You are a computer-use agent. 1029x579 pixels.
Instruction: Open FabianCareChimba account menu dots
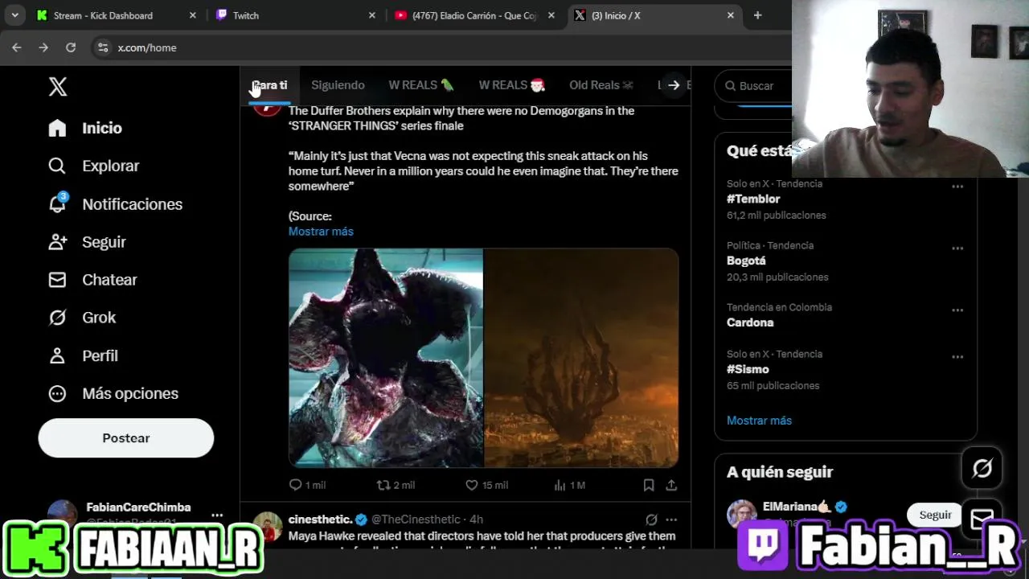pyautogui.click(x=217, y=515)
